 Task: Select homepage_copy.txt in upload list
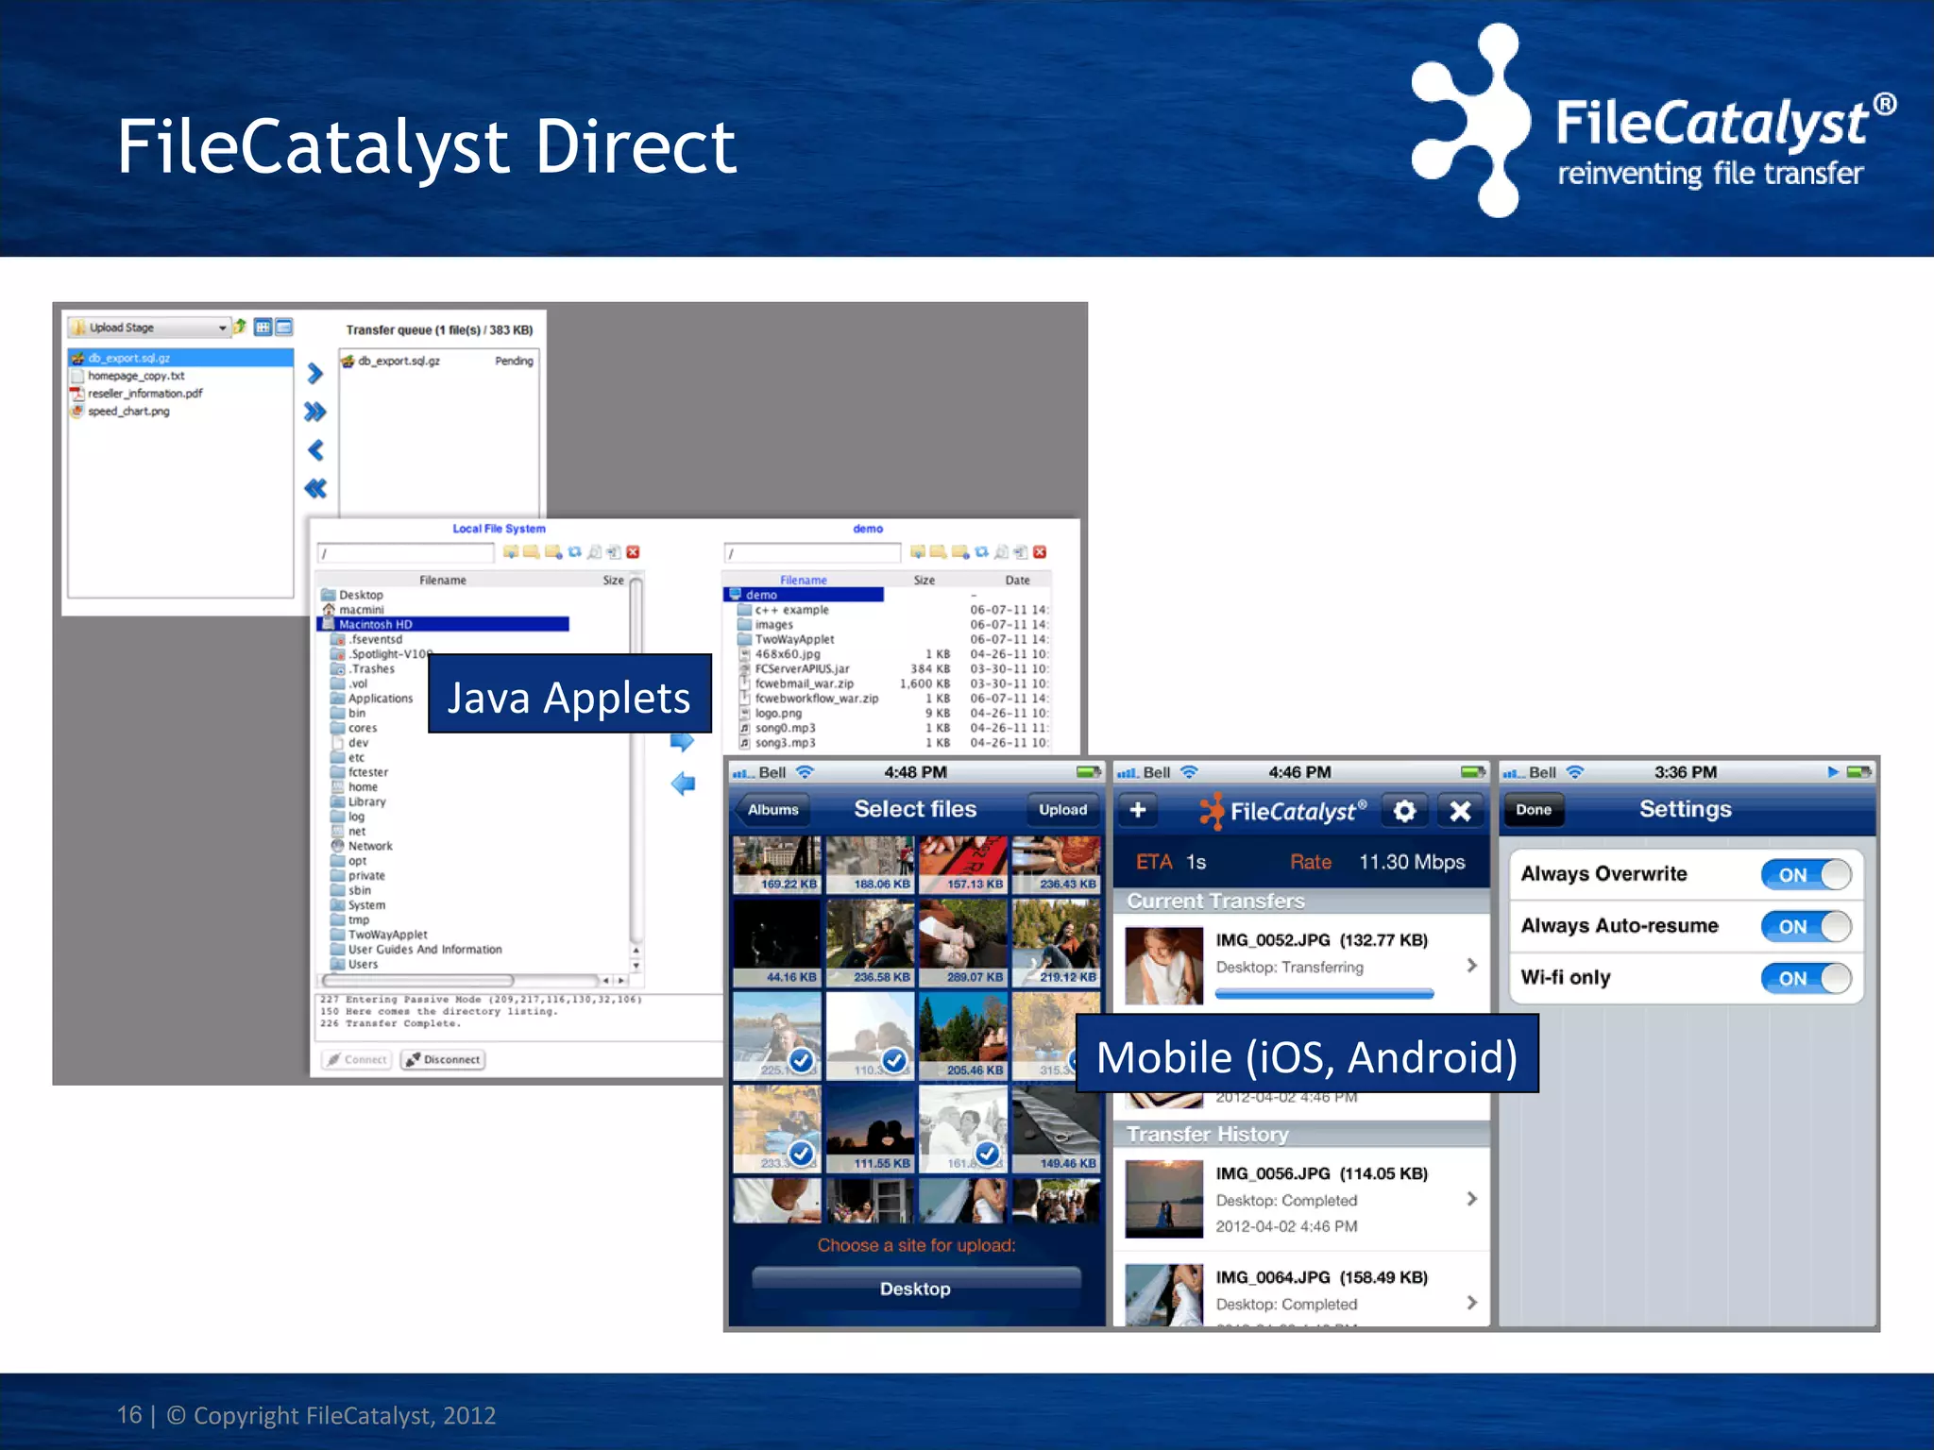pyautogui.click(x=136, y=376)
